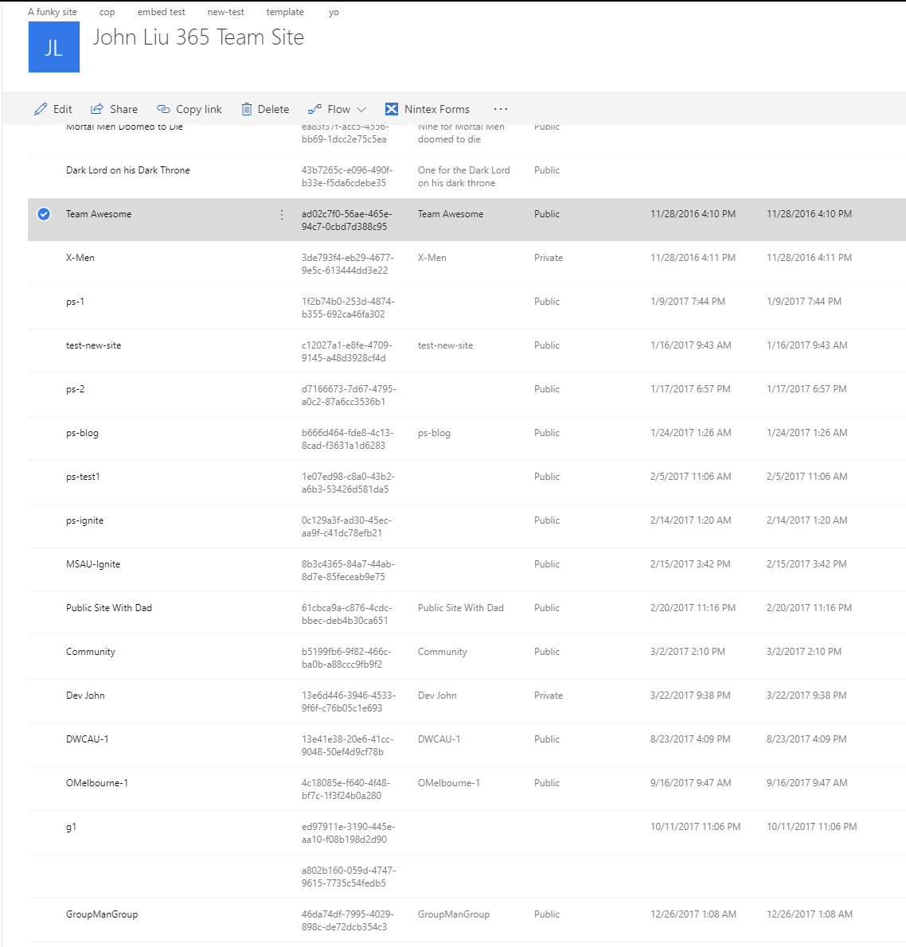Open the X-Men list item

[x=80, y=258]
